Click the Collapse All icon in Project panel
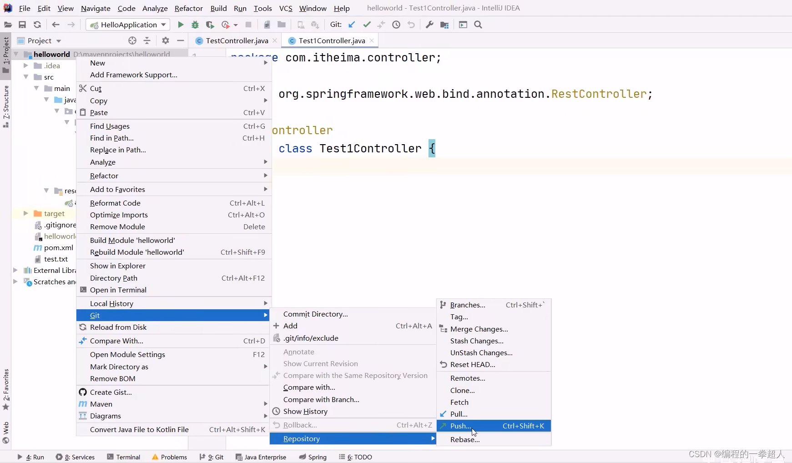Image resolution: width=792 pixels, height=463 pixels. pos(147,40)
